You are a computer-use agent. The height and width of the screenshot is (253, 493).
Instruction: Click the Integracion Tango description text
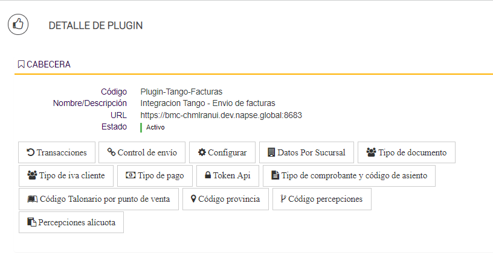pos(207,103)
